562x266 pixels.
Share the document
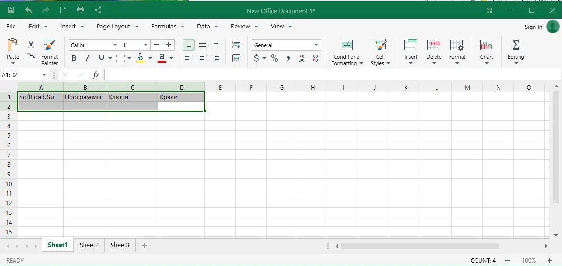(98, 11)
